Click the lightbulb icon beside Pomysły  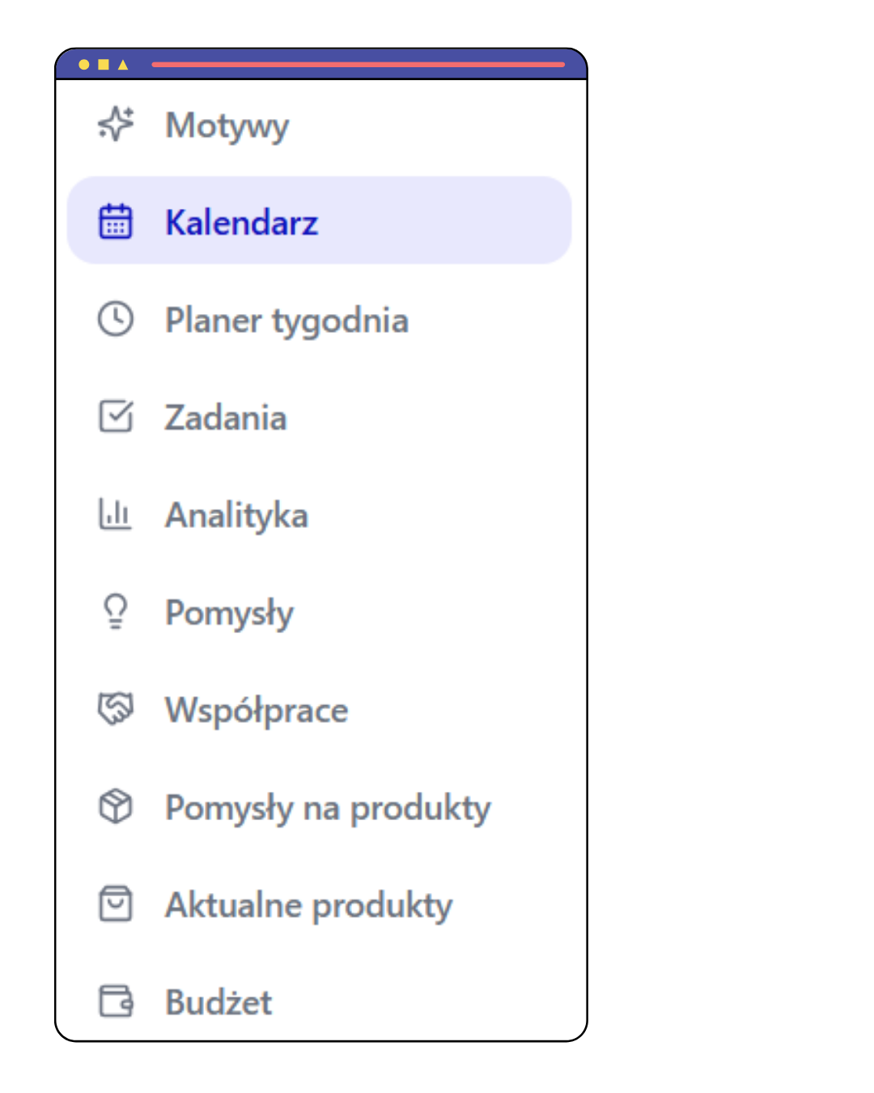[114, 612]
